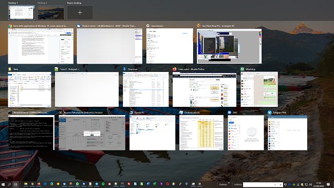
Task: Open the Aruba Fatturazione Elettronica window
Action: click(92, 133)
